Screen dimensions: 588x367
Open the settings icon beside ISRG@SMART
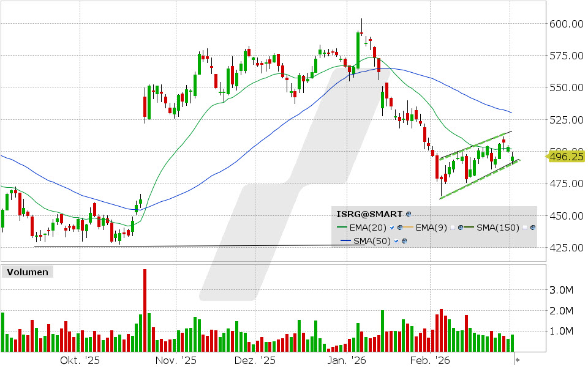(x=409, y=214)
